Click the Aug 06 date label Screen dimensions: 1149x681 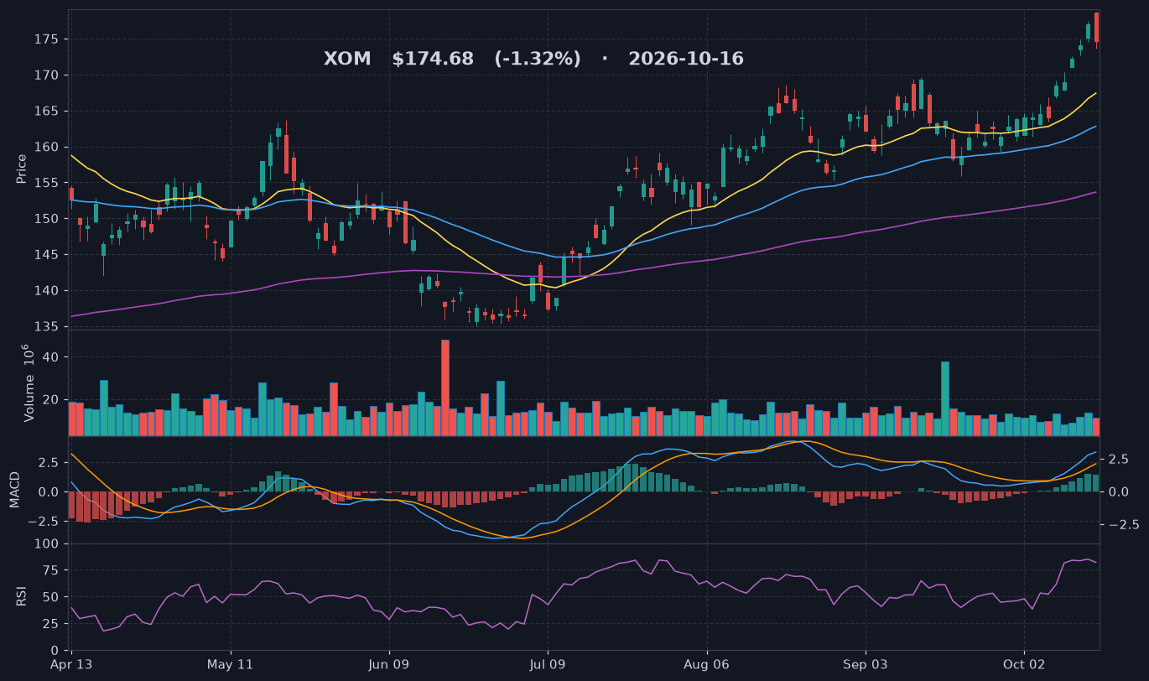(707, 663)
